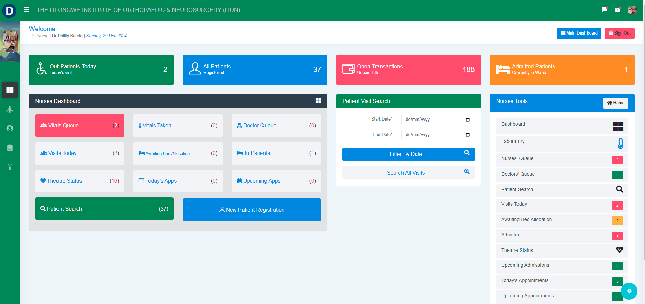
Task: Open the Open Transactions unpaid bills card
Action: [408, 70]
